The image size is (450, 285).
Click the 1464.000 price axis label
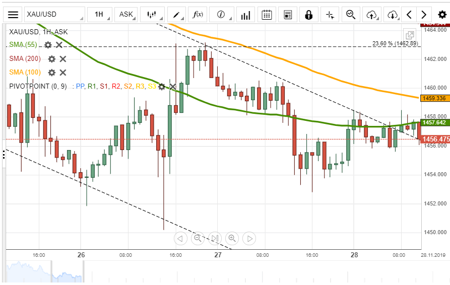(x=435, y=30)
